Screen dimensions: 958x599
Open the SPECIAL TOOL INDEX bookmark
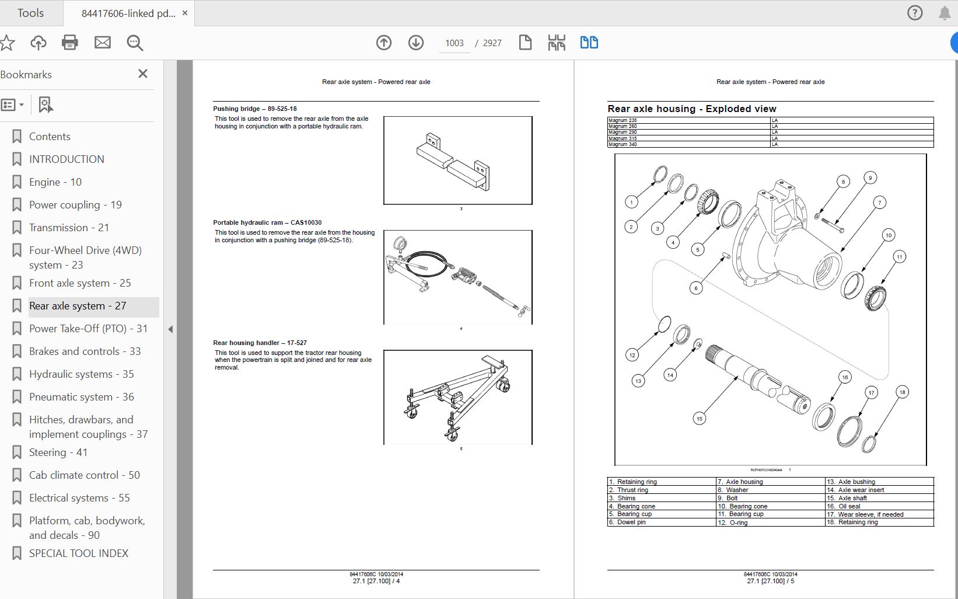79,553
